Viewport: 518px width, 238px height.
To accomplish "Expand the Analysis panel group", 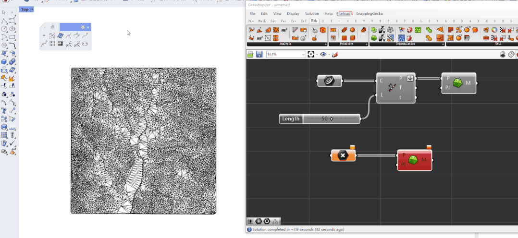I will pyautogui.click(x=325, y=44).
